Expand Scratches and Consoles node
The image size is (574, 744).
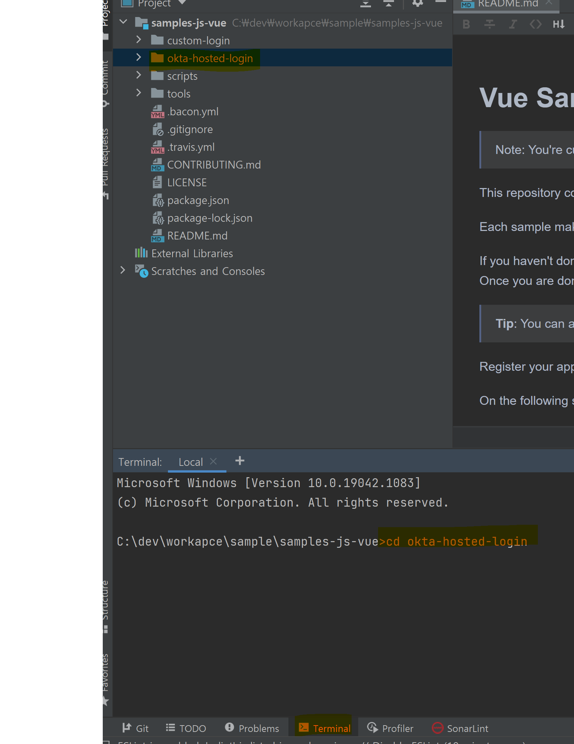click(123, 270)
